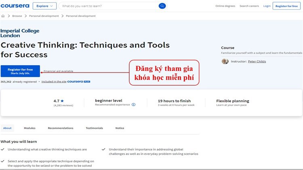
Task: Switch to the Modules tab
Action: coord(29,128)
